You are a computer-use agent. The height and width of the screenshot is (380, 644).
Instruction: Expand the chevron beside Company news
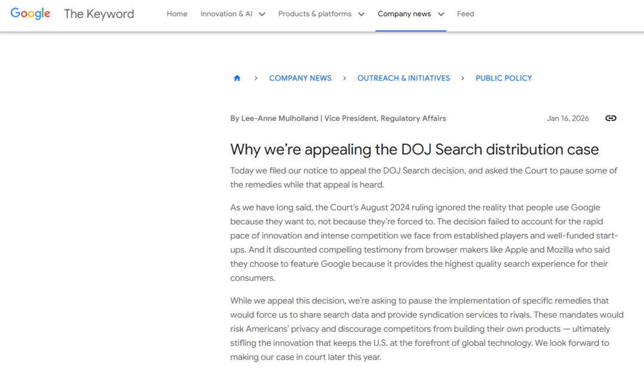(x=441, y=14)
